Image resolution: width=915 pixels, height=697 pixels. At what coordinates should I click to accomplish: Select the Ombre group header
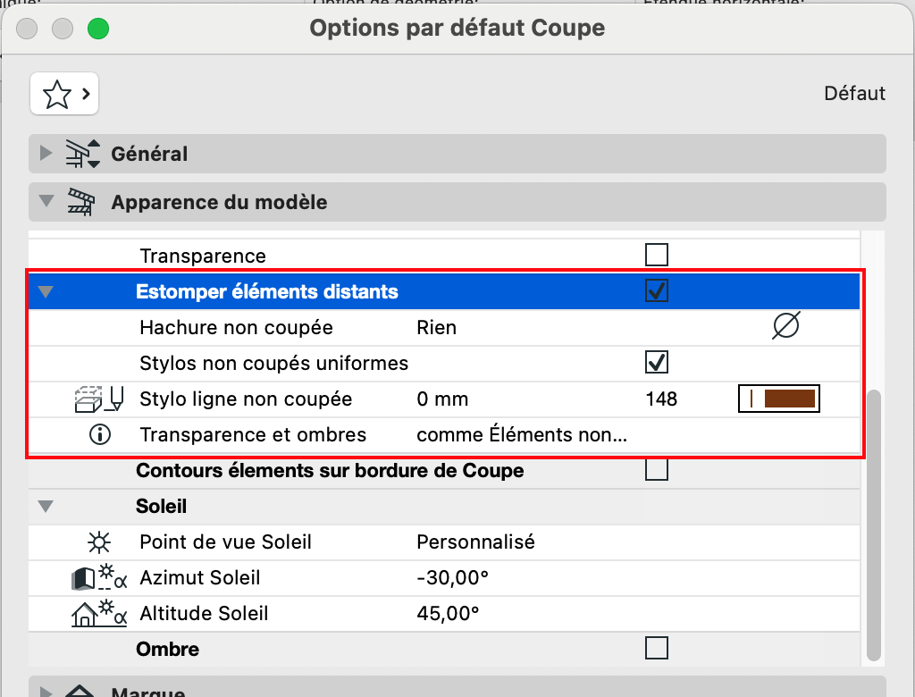(167, 649)
